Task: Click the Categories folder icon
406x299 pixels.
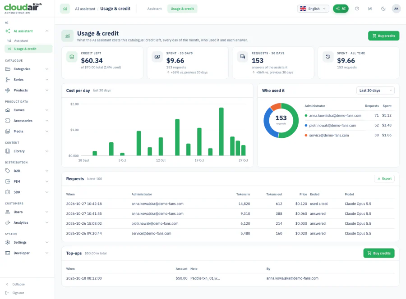Action: click(8, 69)
